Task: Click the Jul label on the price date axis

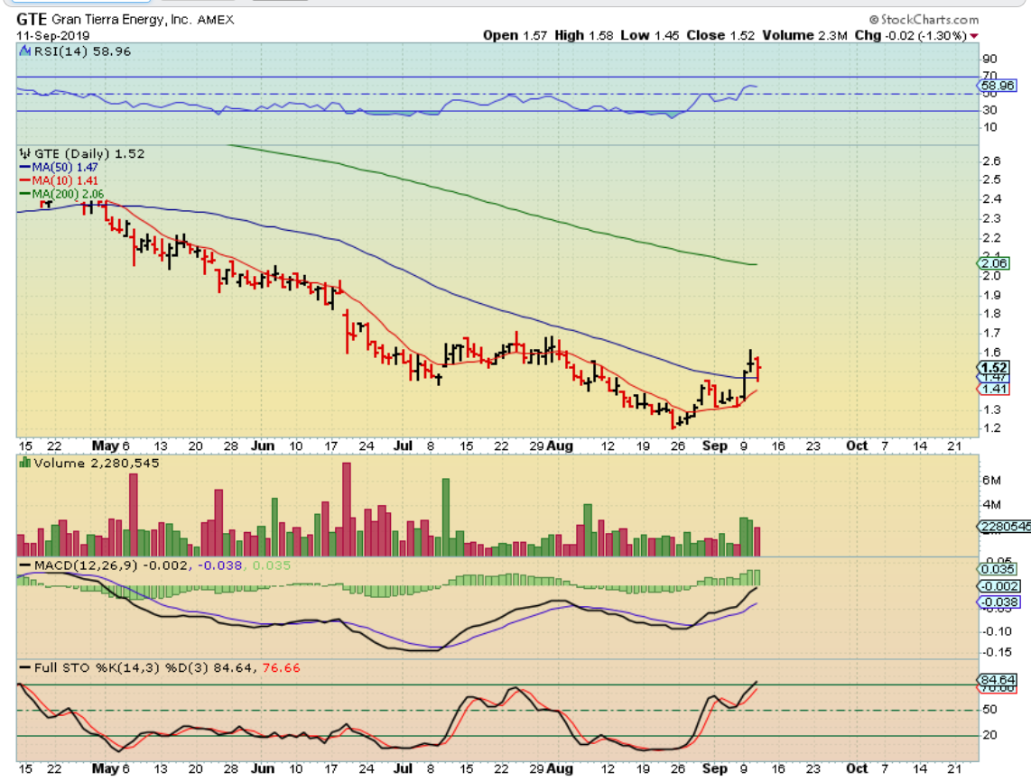Action: pyautogui.click(x=404, y=446)
